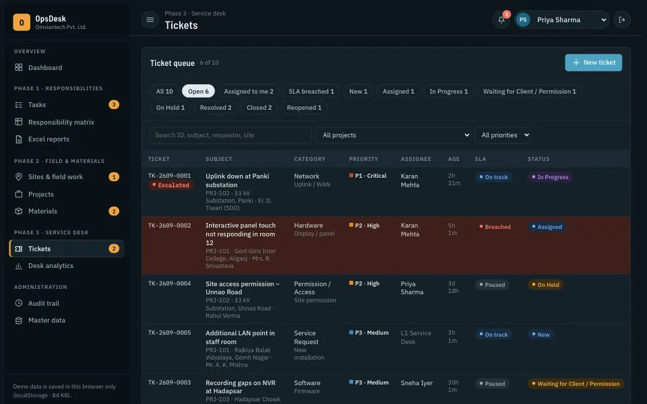The image size is (647, 404).
Task: Click the SUBJECT column header
Action: pos(218,159)
